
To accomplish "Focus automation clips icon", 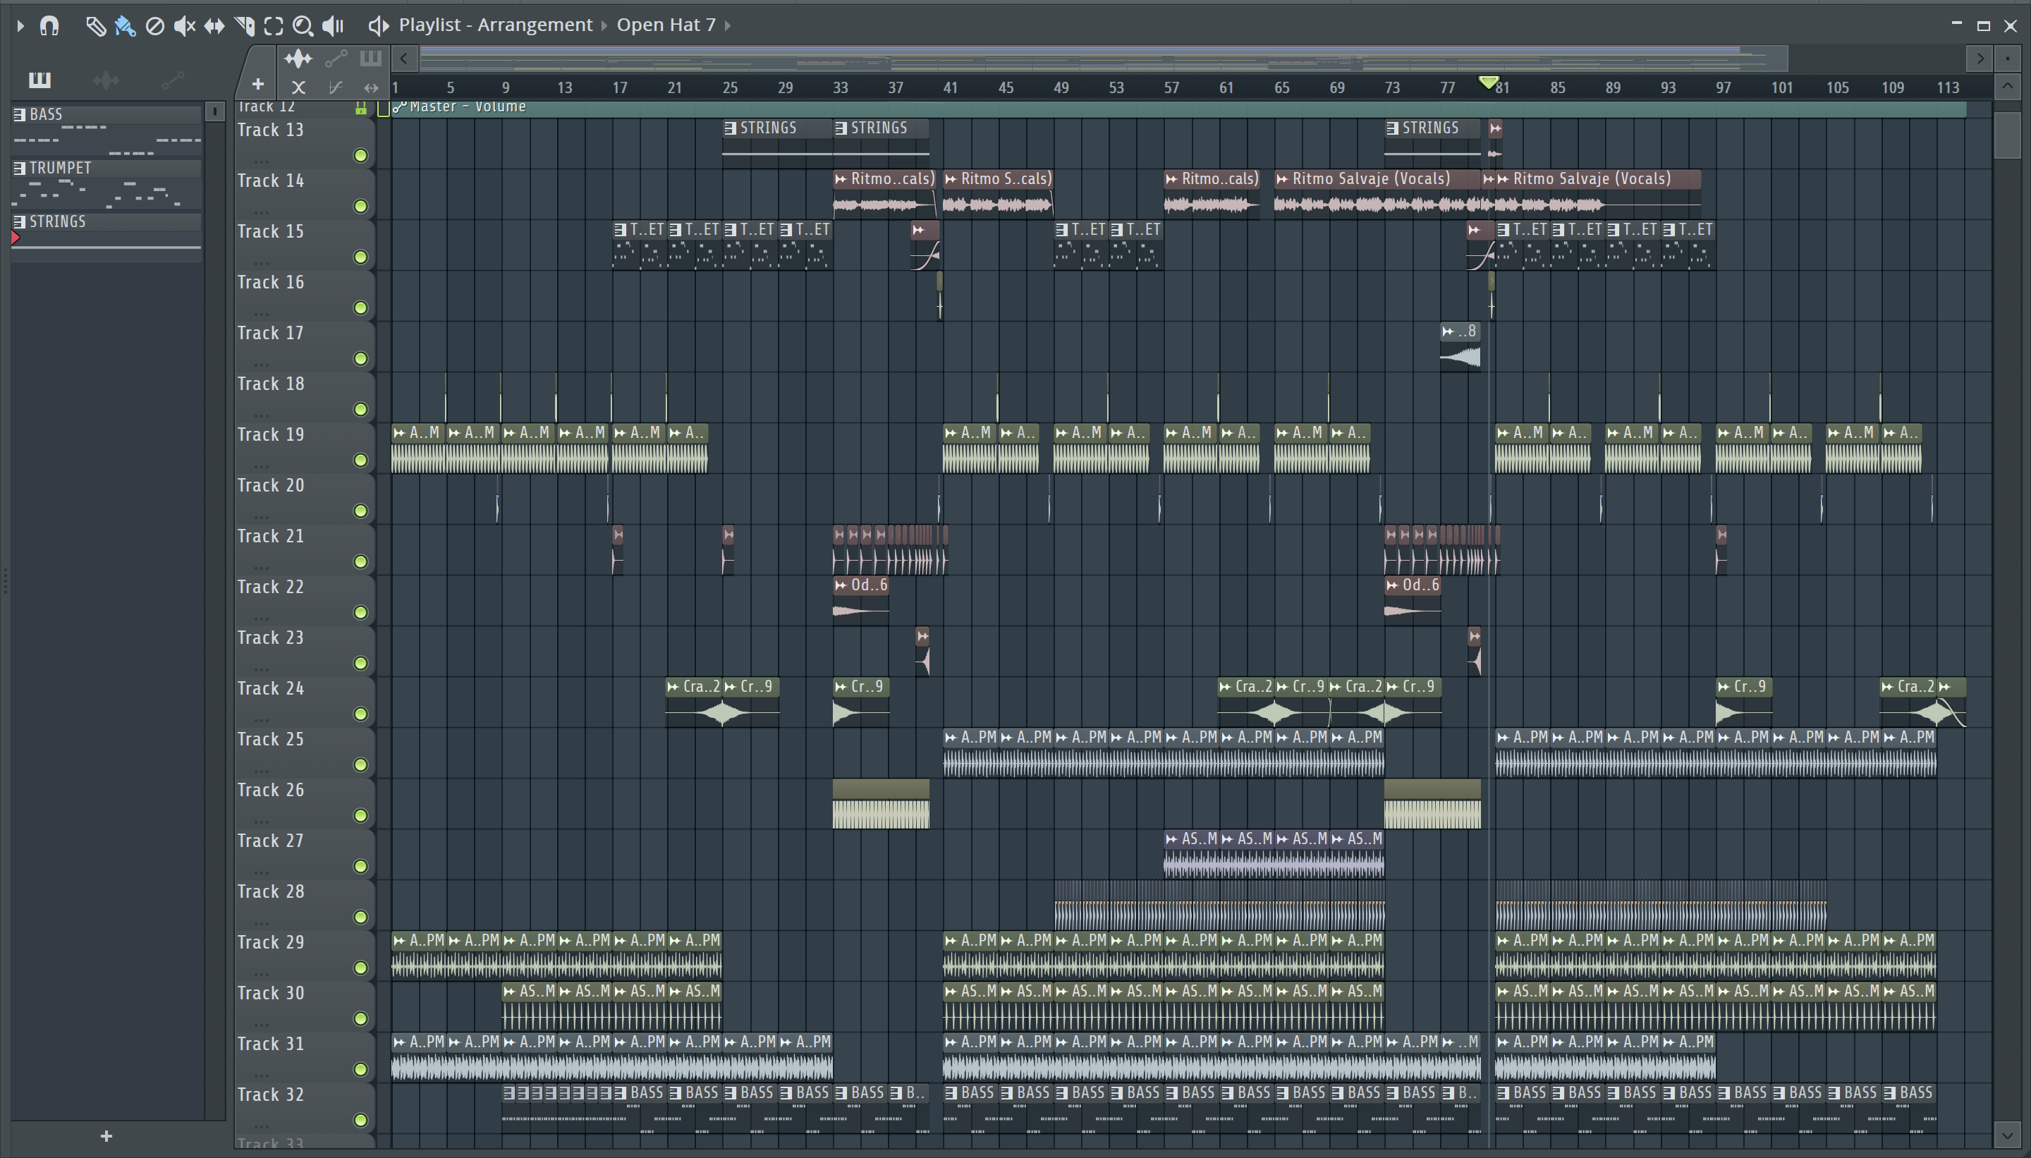I will pos(336,59).
